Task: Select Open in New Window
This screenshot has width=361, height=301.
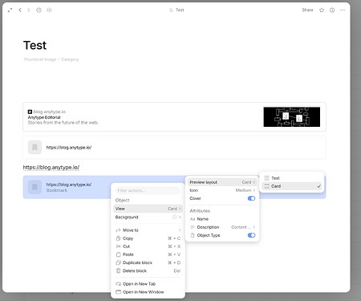Action: [x=148, y=292]
